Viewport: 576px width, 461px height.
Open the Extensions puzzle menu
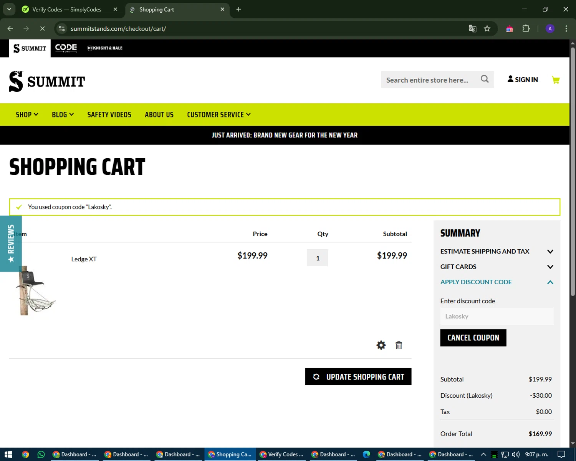pyautogui.click(x=526, y=28)
